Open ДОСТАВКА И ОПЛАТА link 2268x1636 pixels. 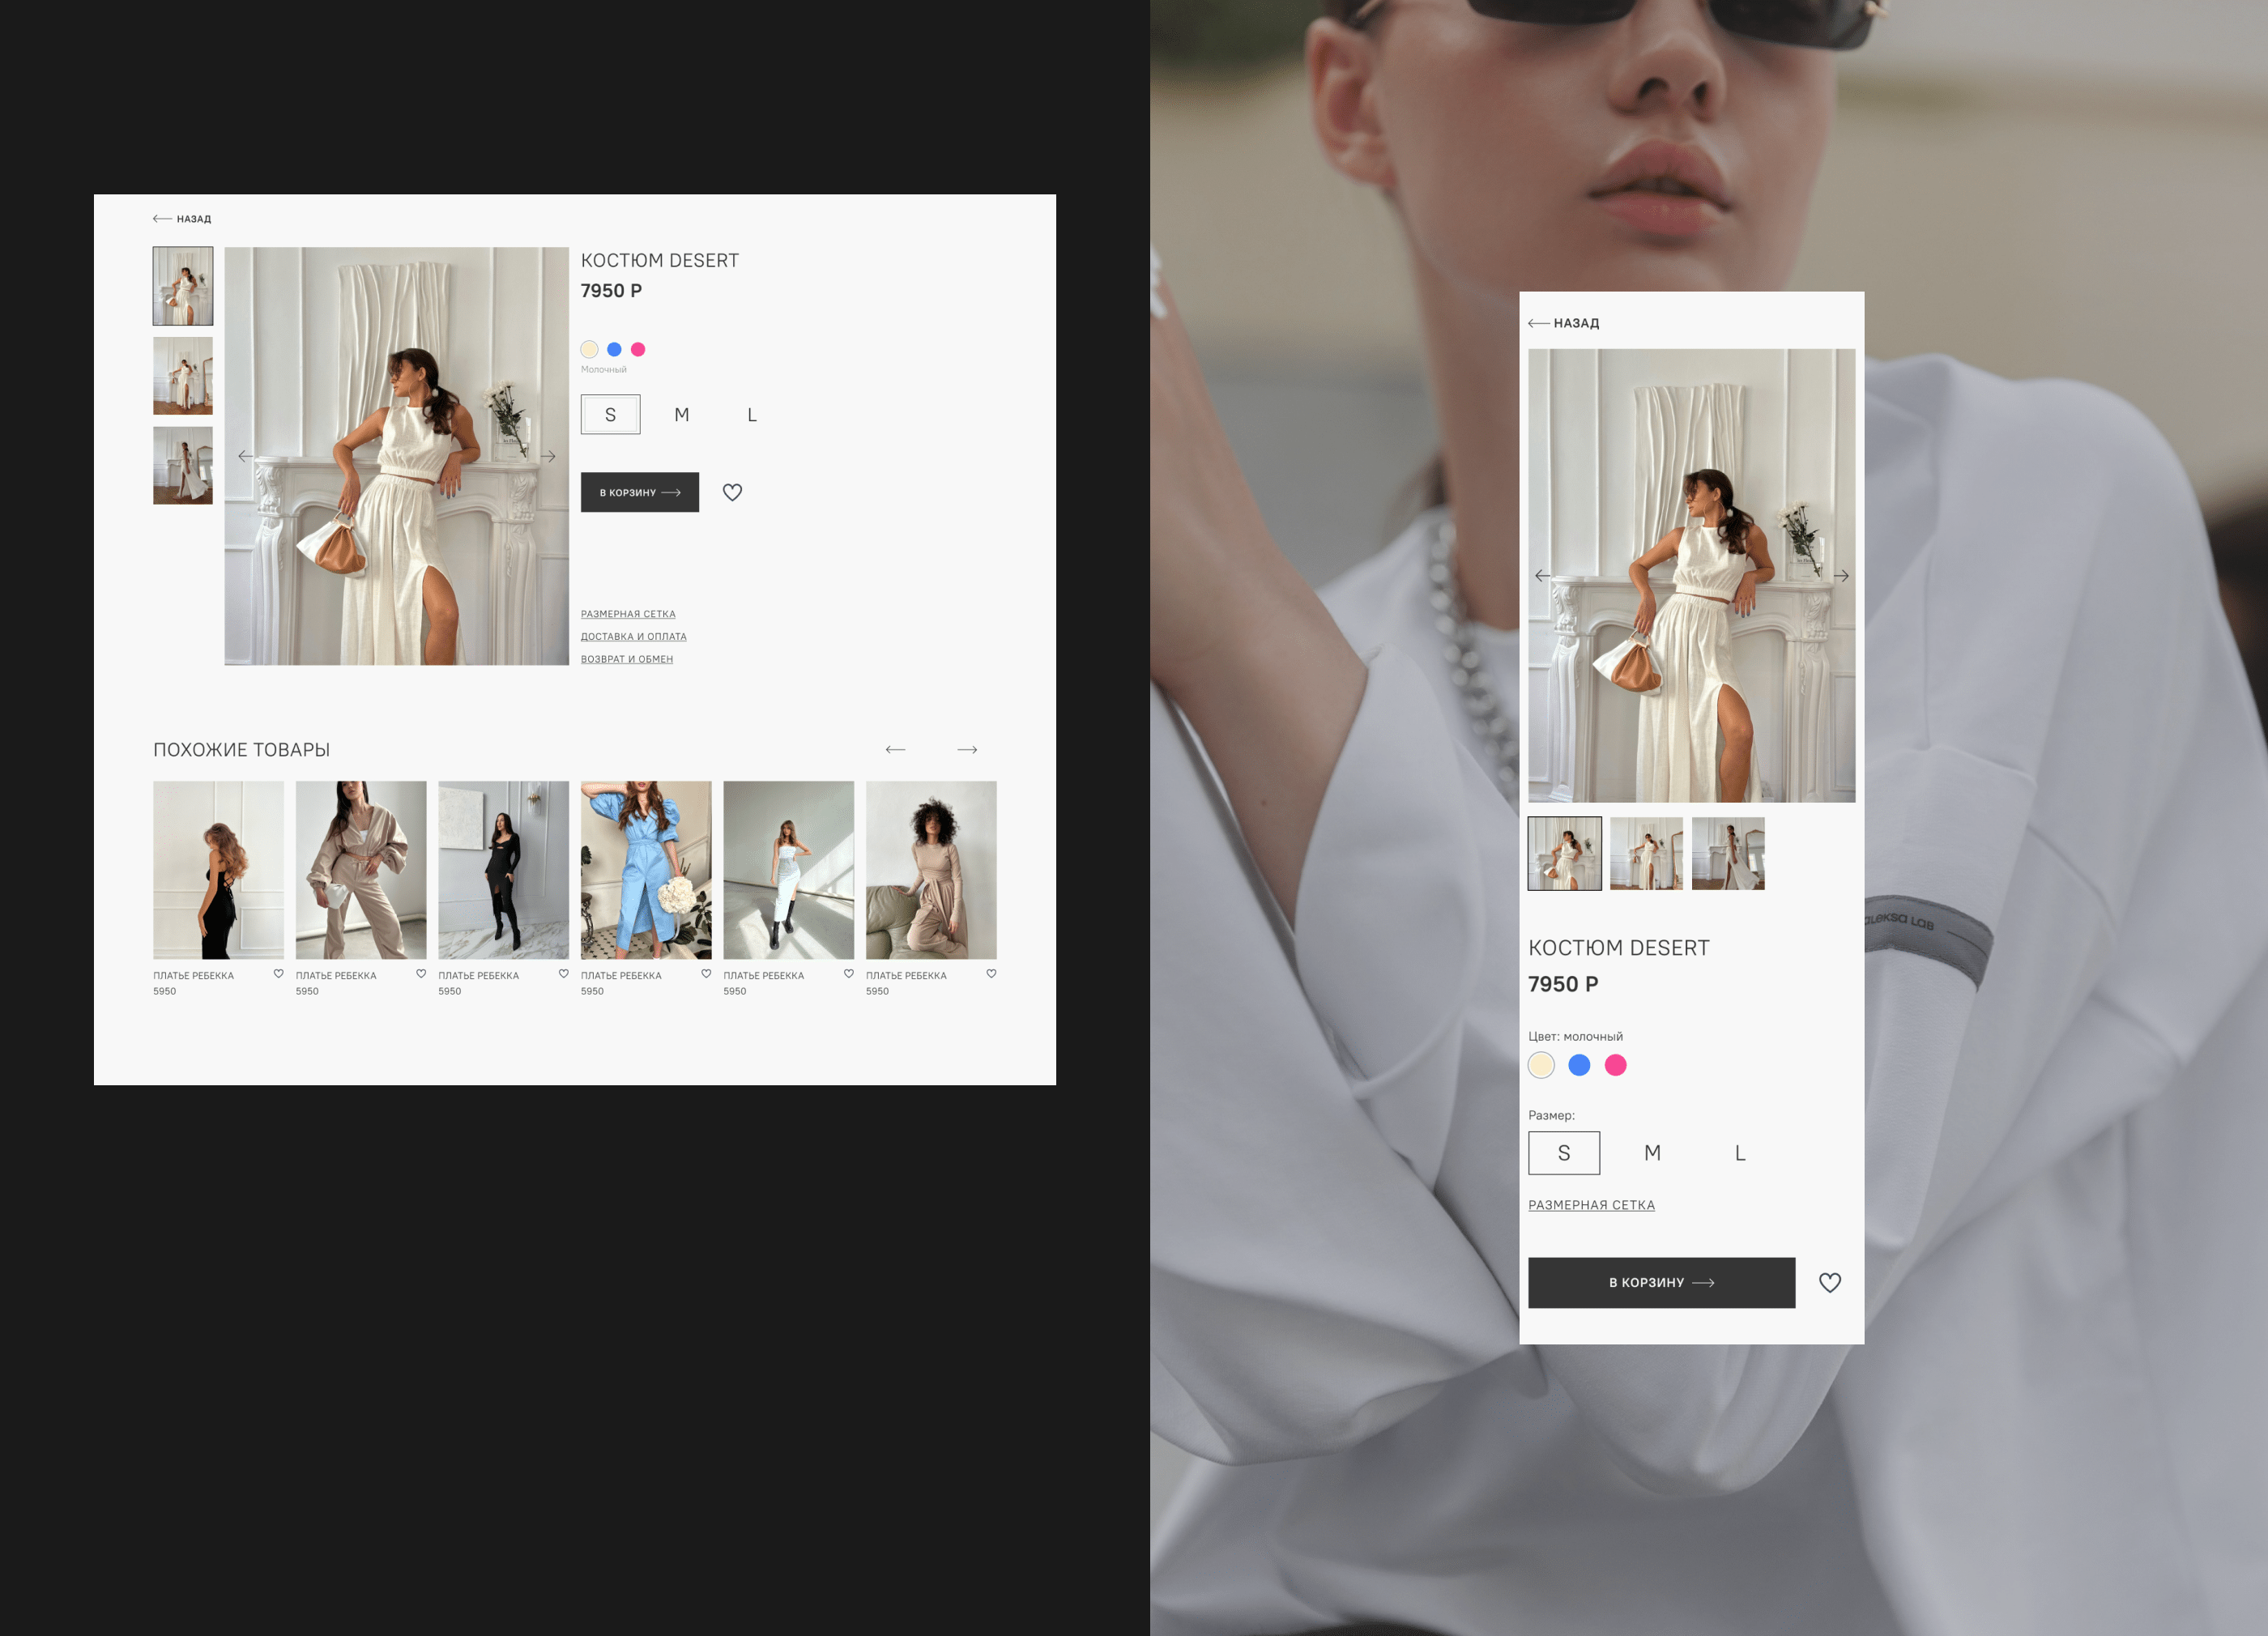[633, 637]
